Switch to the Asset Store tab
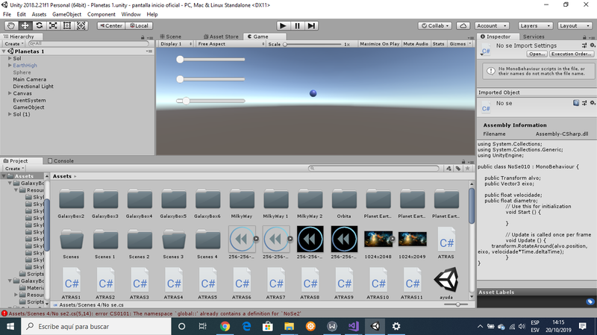The width and height of the screenshot is (597, 335). coord(220,36)
